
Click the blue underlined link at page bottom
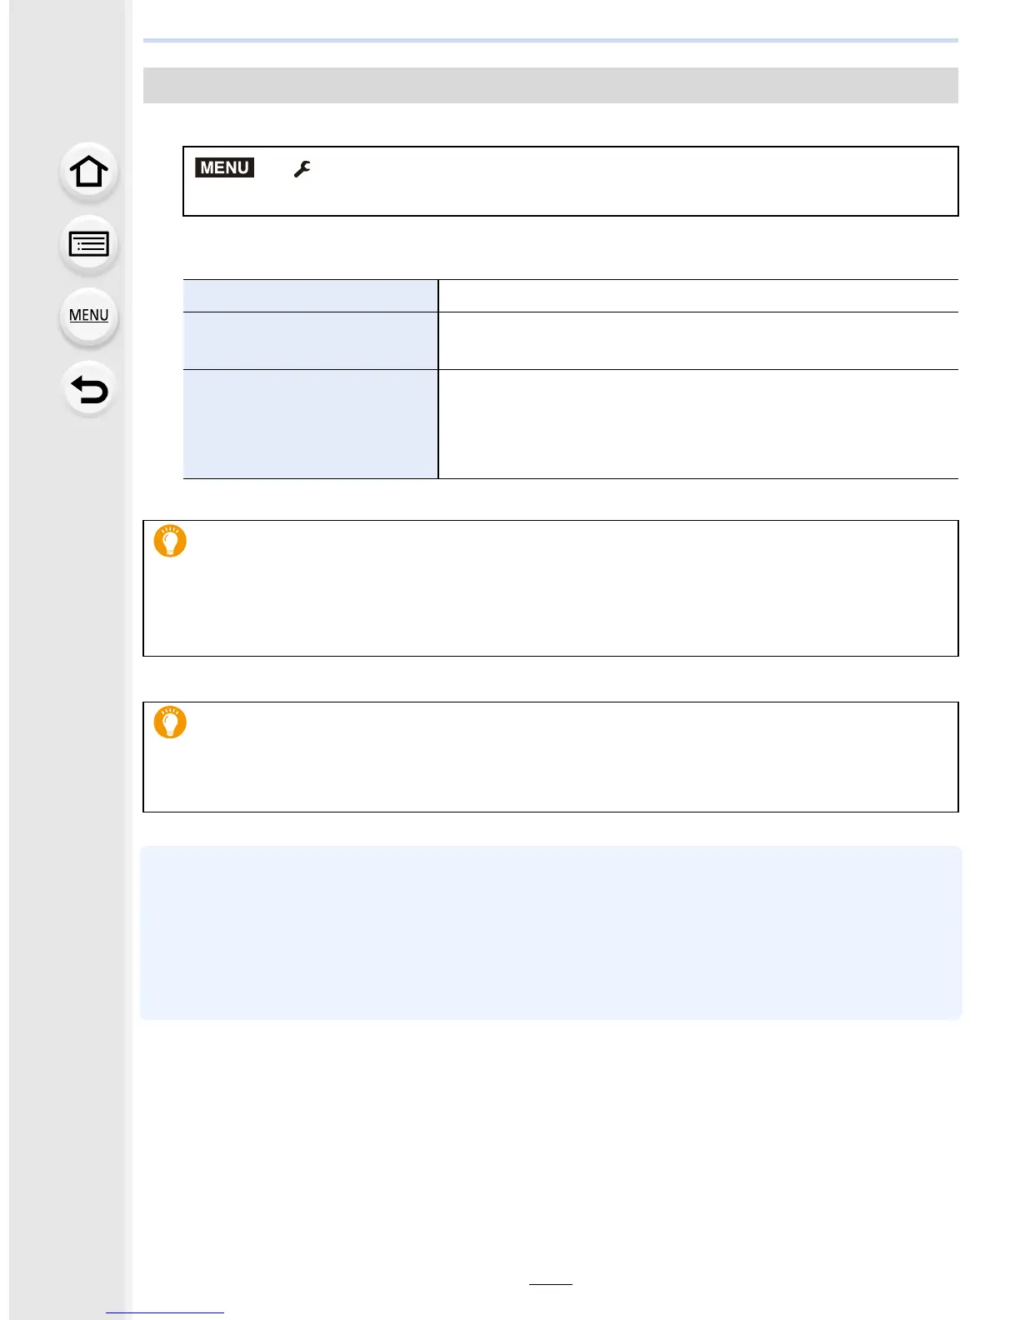[x=165, y=1312]
